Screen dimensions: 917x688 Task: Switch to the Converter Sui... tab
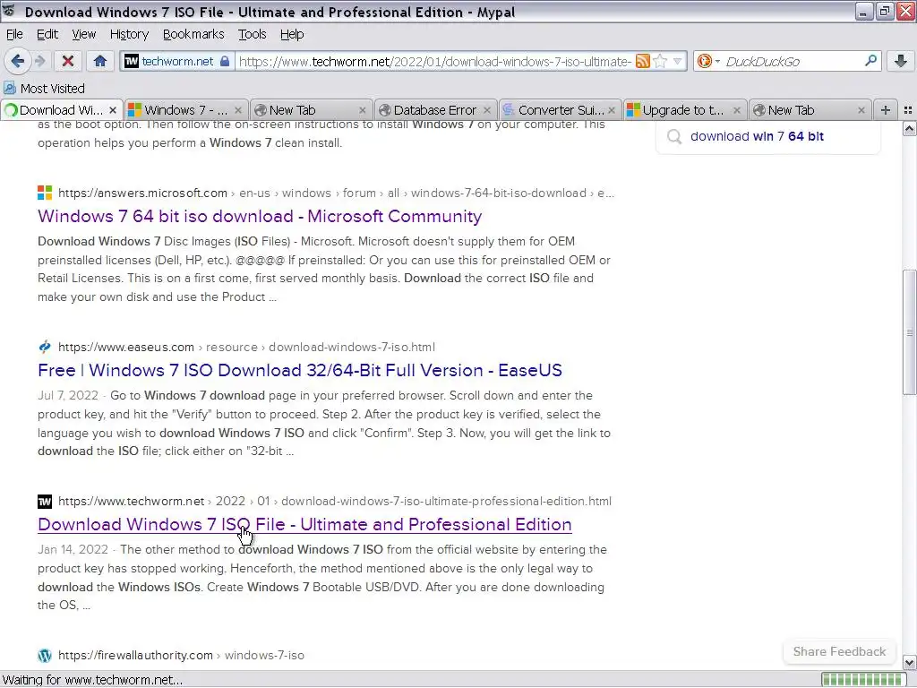559,110
